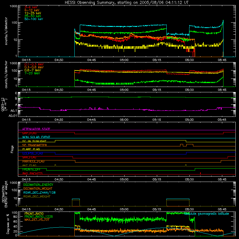The height and width of the screenshot is (239, 239).
Task: Select the green FRONTS_OFF label
Action: (x=31, y=169)
